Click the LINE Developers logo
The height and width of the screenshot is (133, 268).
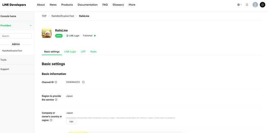click(x=14, y=5)
